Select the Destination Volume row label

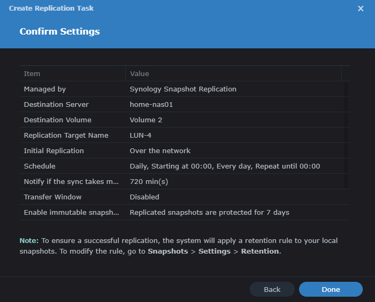click(57, 120)
